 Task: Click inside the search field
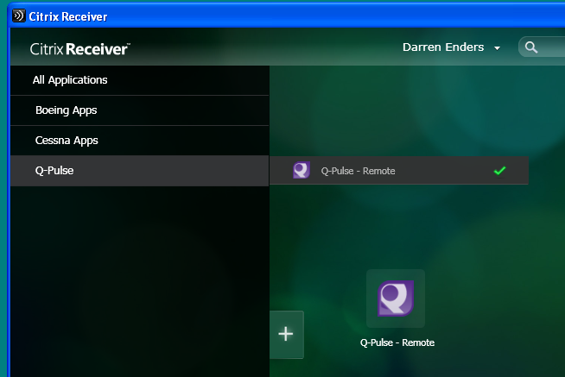click(x=542, y=47)
